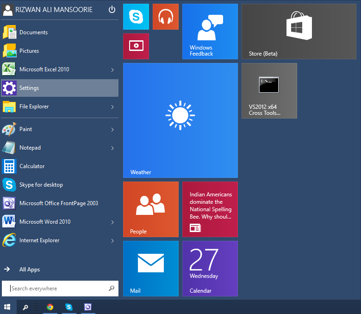361x314 pixels.
Task: Open the FrontPage taskbar icon
Action: [88, 307]
